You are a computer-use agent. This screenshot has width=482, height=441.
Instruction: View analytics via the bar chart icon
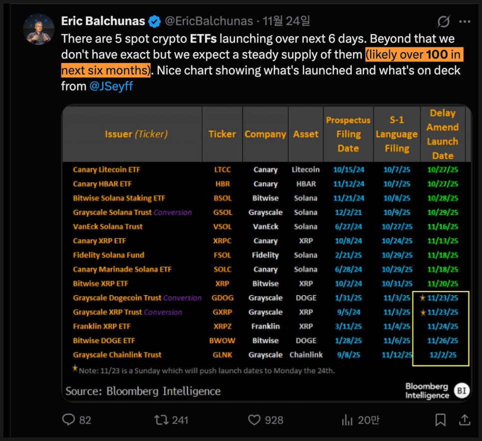pyautogui.click(x=347, y=420)
